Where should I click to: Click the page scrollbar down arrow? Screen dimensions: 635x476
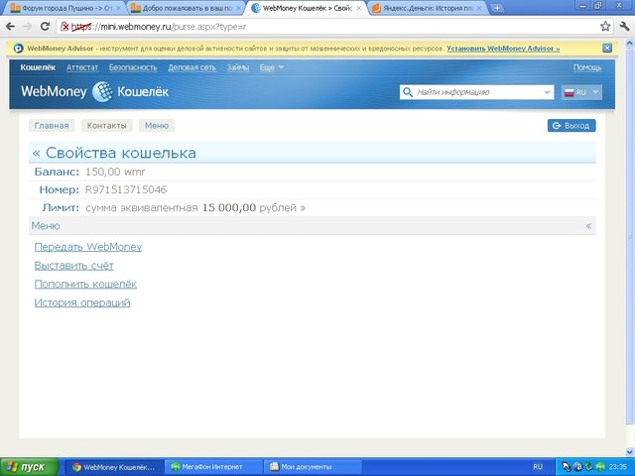point(630,451)
